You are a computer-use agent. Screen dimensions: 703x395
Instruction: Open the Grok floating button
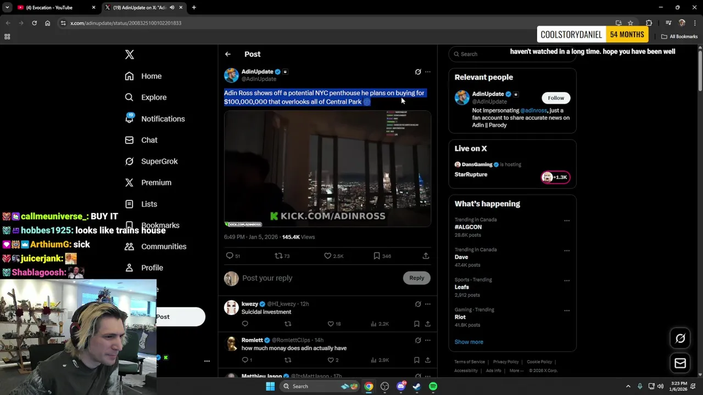(x=680, y=338)
